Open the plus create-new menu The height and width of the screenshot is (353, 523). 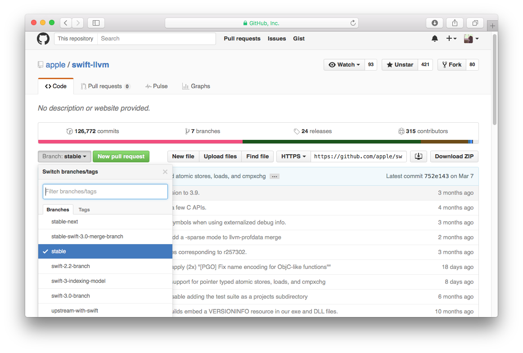451,39
